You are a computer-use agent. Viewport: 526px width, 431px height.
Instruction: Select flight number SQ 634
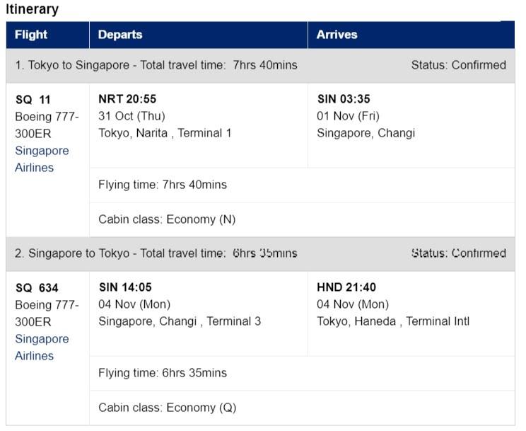coord(37,288)
